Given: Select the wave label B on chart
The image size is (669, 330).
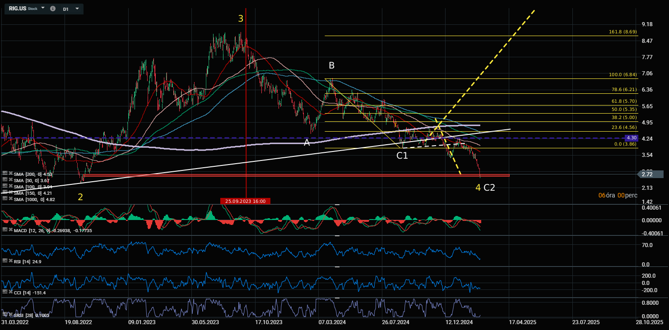Looking at the screenshot, I should tap(331, 65).
